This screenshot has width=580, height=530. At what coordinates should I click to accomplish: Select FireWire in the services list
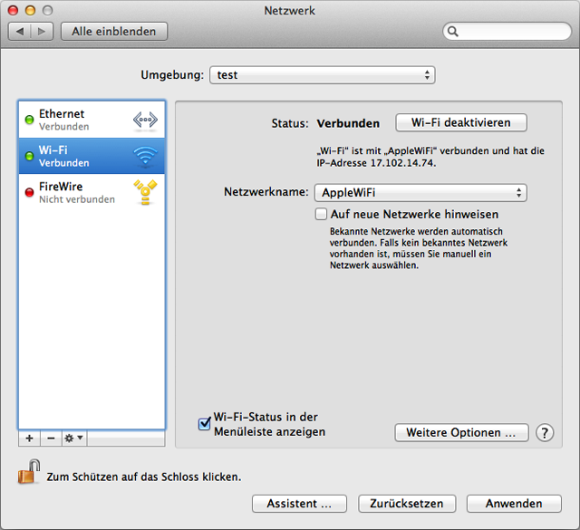(x=77, y=192)
